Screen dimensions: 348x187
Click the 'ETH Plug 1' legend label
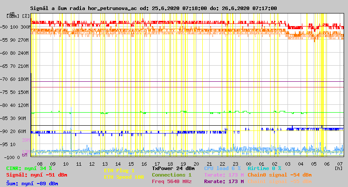coord(119,171)
